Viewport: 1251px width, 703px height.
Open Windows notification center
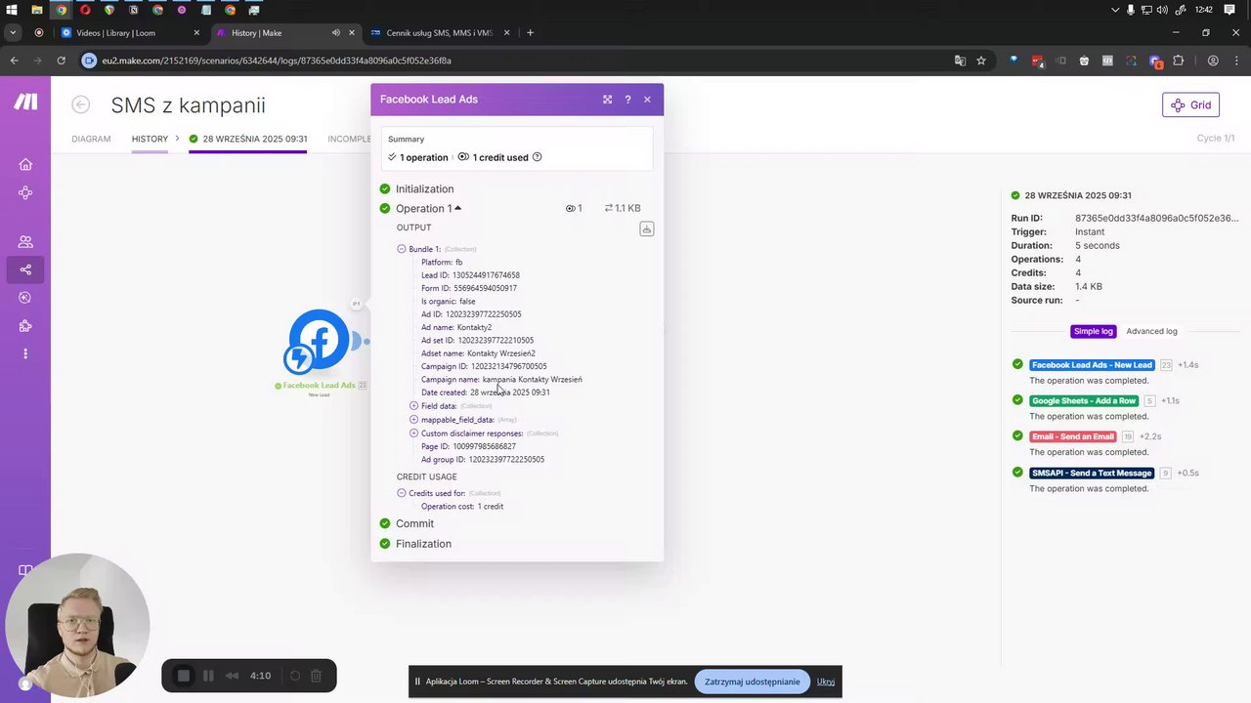[x=1229, y=10]
